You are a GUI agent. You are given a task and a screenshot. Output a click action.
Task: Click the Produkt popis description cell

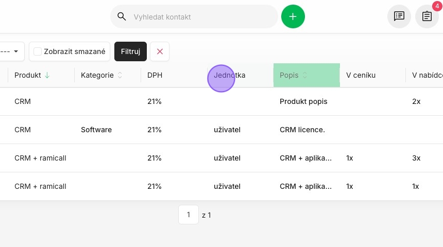click(303, 101)
